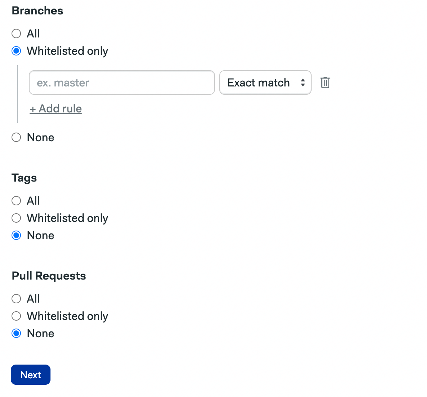Click the branch name input showing ex. master

coord(122,82)
